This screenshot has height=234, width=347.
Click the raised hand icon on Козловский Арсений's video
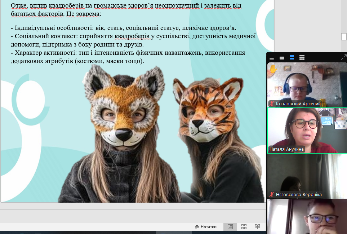point(273,69)
